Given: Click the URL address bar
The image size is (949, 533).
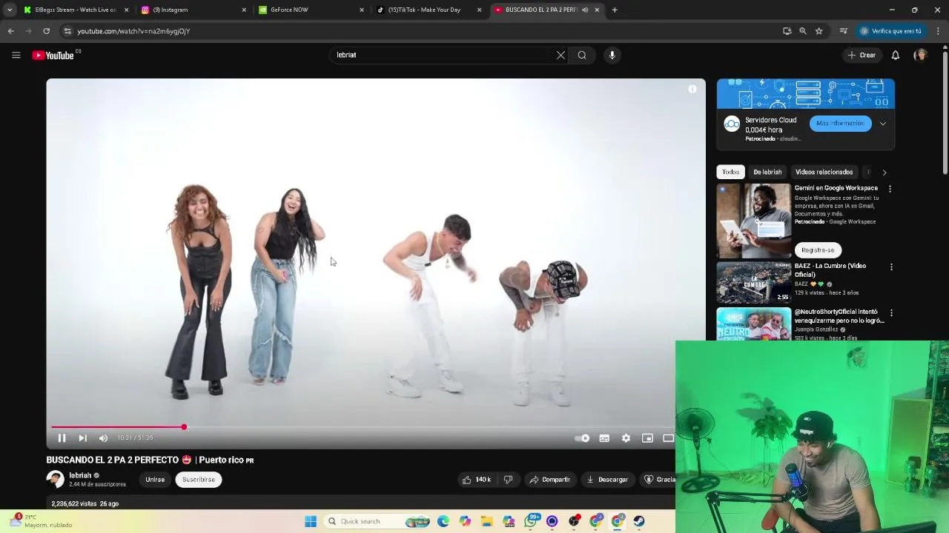Looking at the screenshot, I should pos(415,31).
